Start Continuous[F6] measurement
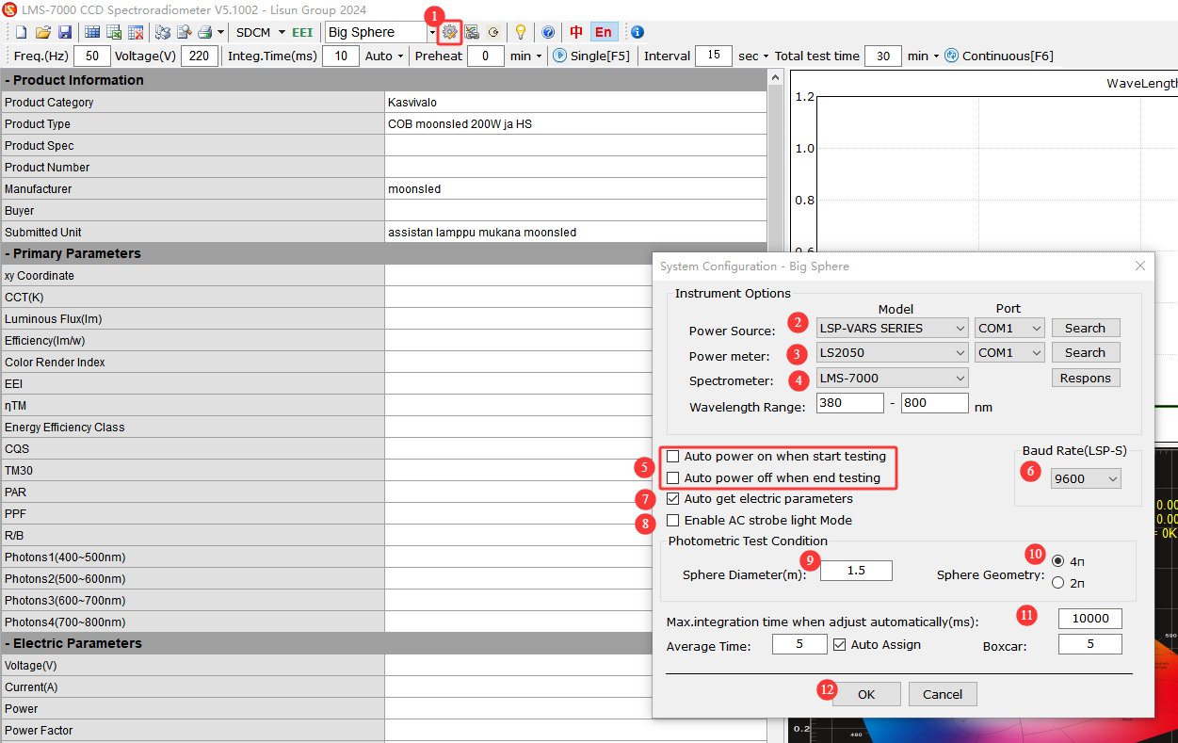The width and height of the screenshot is (1178, 743). pos(999,56)
